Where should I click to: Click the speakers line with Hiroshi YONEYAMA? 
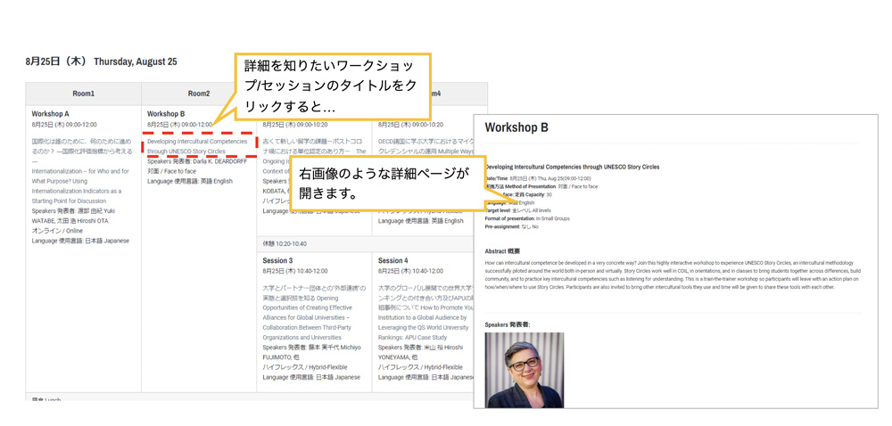pos(421,352)
